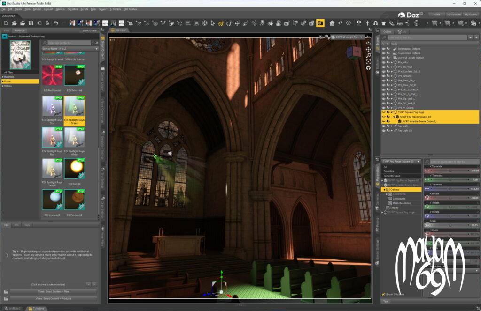
Task: Hide the Pre_V_Ceiling node
Action: click(383, 108)
